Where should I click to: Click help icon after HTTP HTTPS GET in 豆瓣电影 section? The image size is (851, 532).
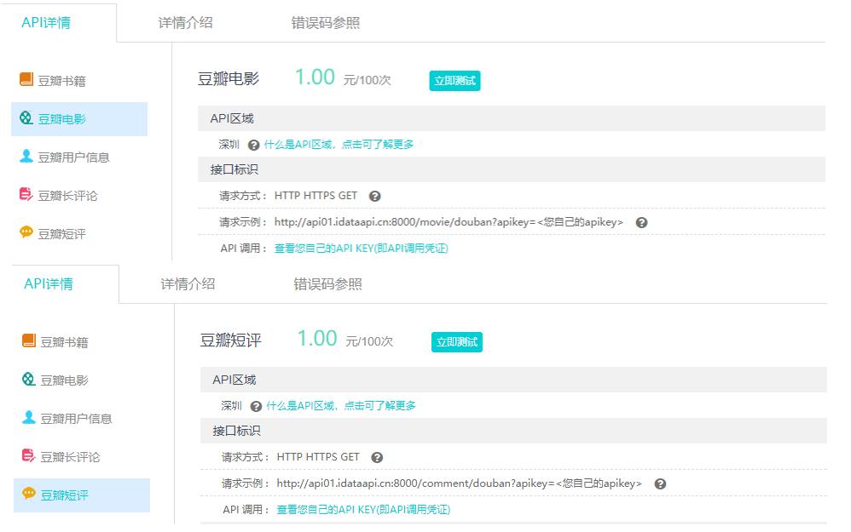374,197
